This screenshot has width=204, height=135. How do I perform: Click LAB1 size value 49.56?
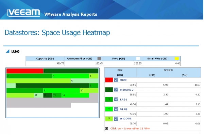(133, 104)
